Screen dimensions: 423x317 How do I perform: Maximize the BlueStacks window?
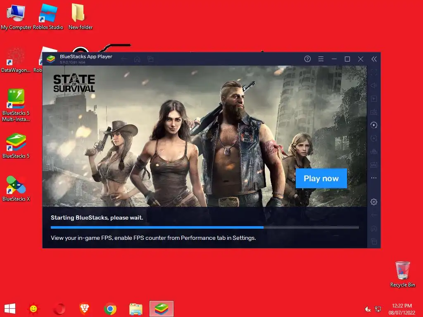(347, 59)
